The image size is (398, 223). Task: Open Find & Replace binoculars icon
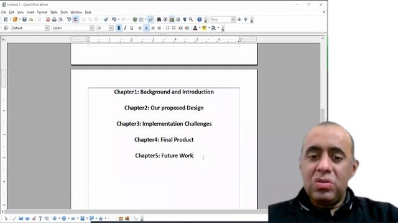(x=159, y=19)
